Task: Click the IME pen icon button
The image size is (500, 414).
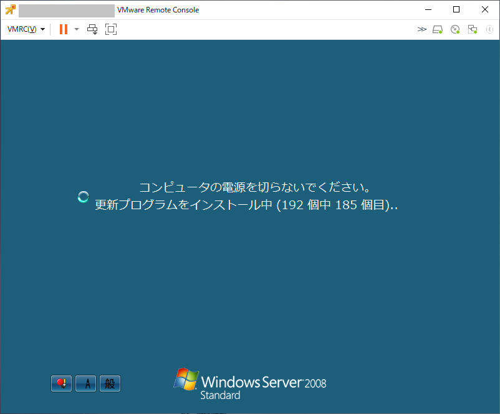Action: [61, 383]
